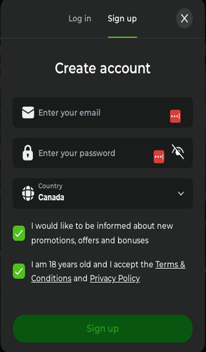Image resolution: width=206 pixels, height=352 pixels.
Task: Click the green Sign up button
Action: coord(102,328)
